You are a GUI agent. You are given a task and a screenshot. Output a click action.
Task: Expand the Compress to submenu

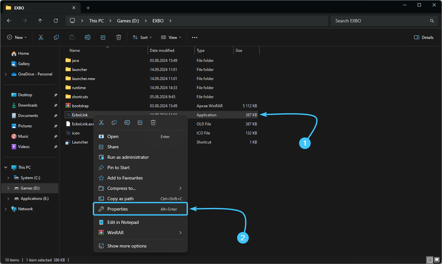click(140, 188)
